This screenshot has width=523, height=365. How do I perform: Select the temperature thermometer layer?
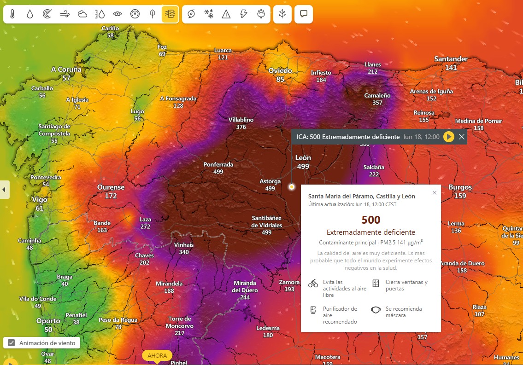point(12,14)
